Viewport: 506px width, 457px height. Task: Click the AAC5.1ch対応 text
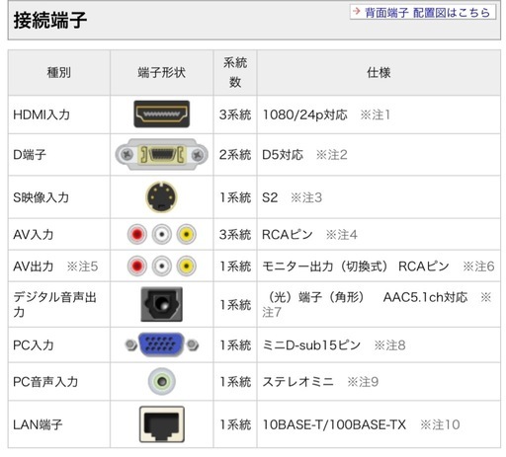click(x=425, y=297)
